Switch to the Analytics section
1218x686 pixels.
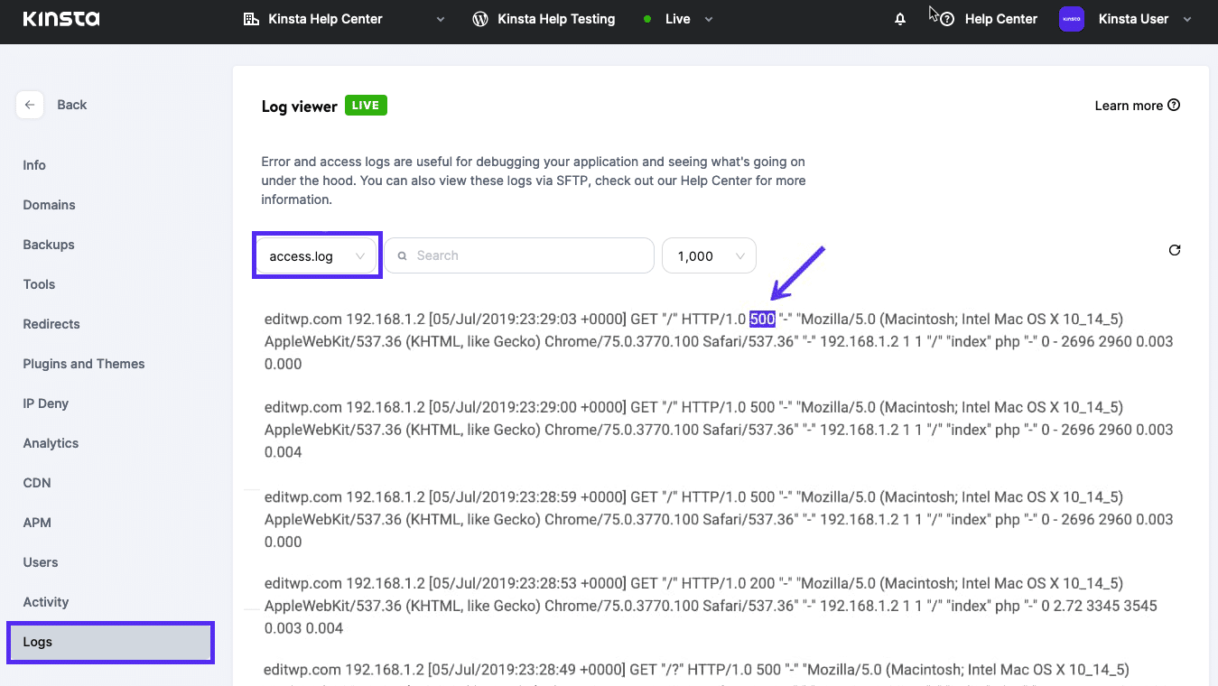coord(51,443)
